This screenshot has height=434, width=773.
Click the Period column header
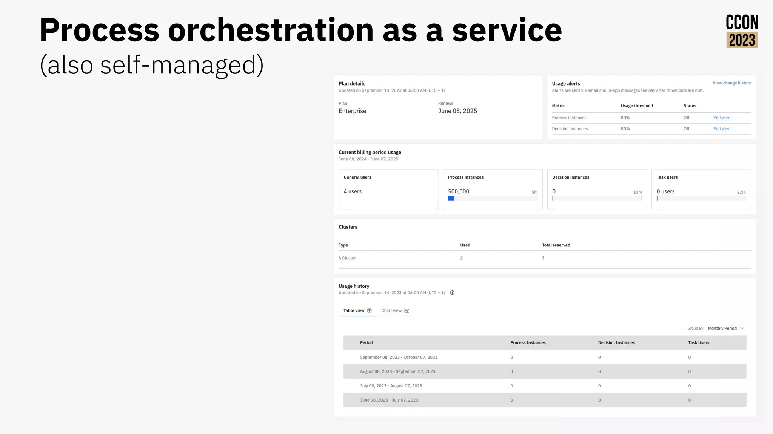pyautogui.click(x=366, y=343)
